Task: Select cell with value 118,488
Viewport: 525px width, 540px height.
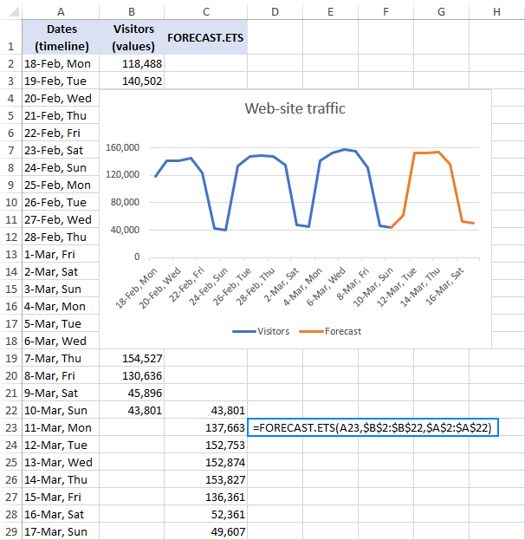Action: pos(132,63)
